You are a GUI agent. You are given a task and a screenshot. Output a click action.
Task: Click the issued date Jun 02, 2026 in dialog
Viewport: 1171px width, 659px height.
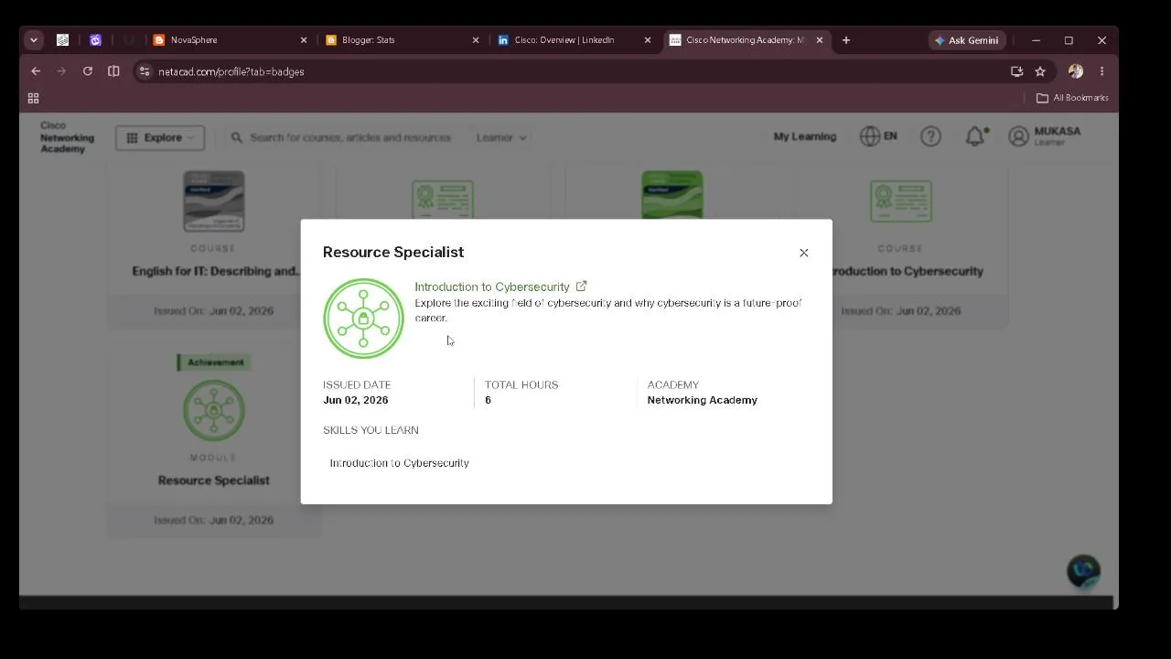coord(356,400)
